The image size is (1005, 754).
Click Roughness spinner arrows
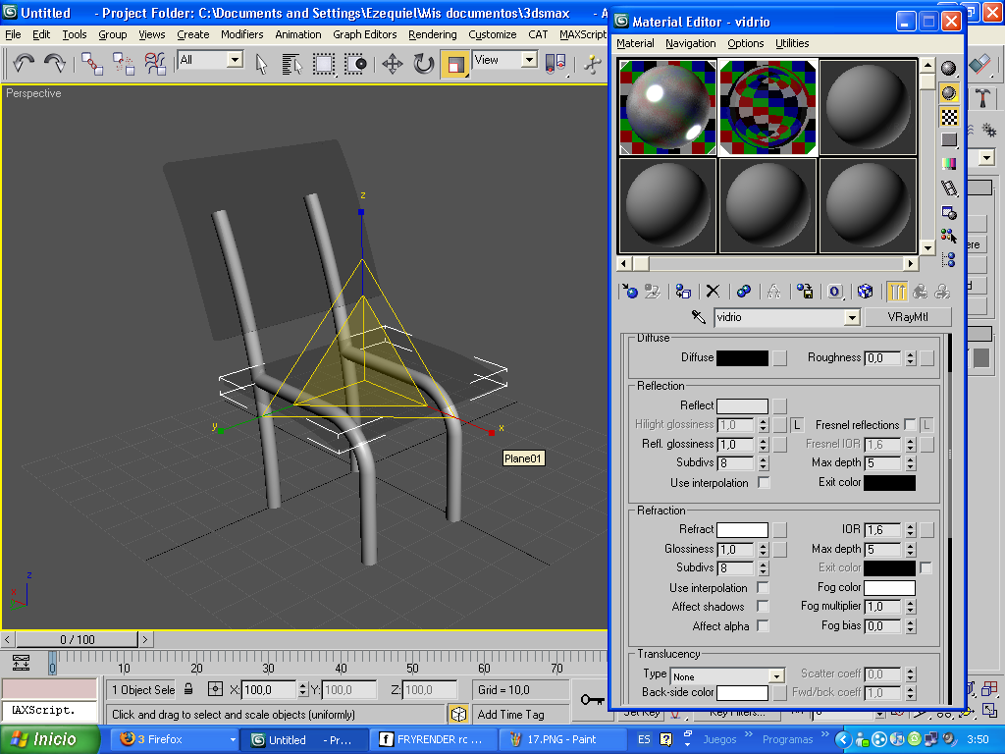[910, 358]
